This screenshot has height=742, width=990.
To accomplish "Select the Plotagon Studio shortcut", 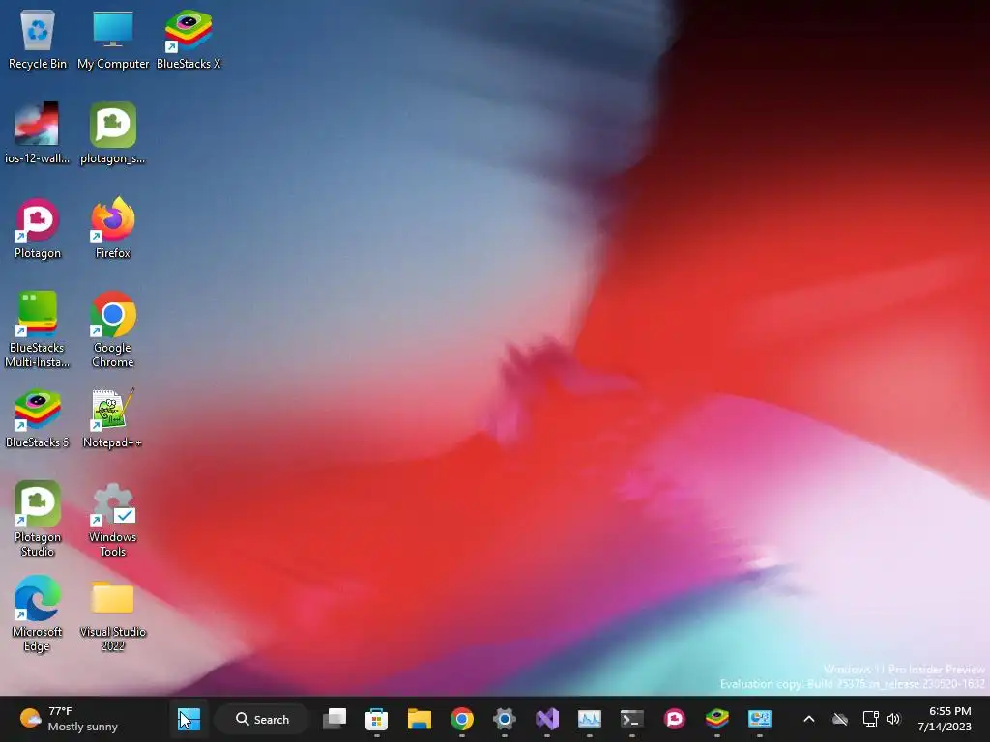I will pyautogui.click(x=38, y=519).
